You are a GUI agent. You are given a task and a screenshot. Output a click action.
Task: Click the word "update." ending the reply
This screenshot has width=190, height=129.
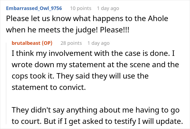169,121
